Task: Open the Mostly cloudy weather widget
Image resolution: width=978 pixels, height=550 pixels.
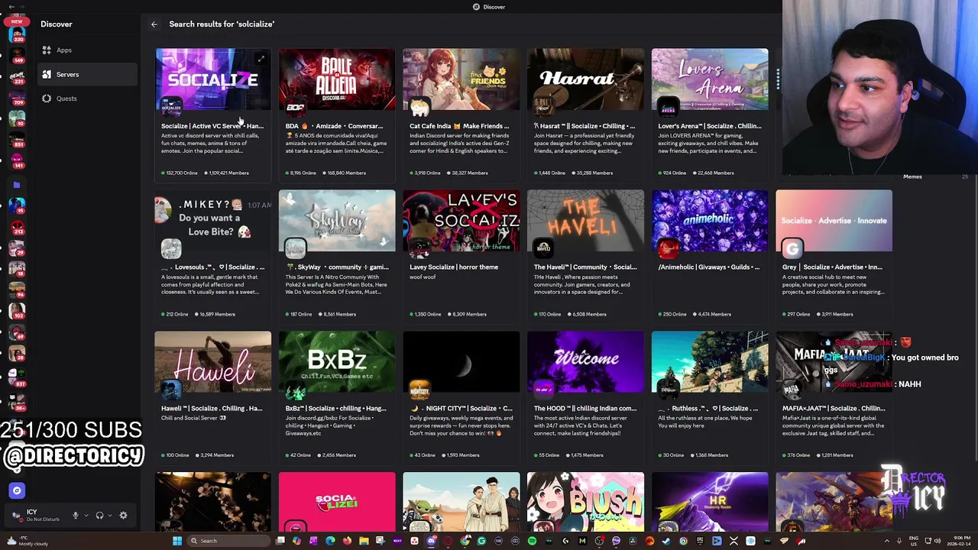Action: click(x=26, y=541)
